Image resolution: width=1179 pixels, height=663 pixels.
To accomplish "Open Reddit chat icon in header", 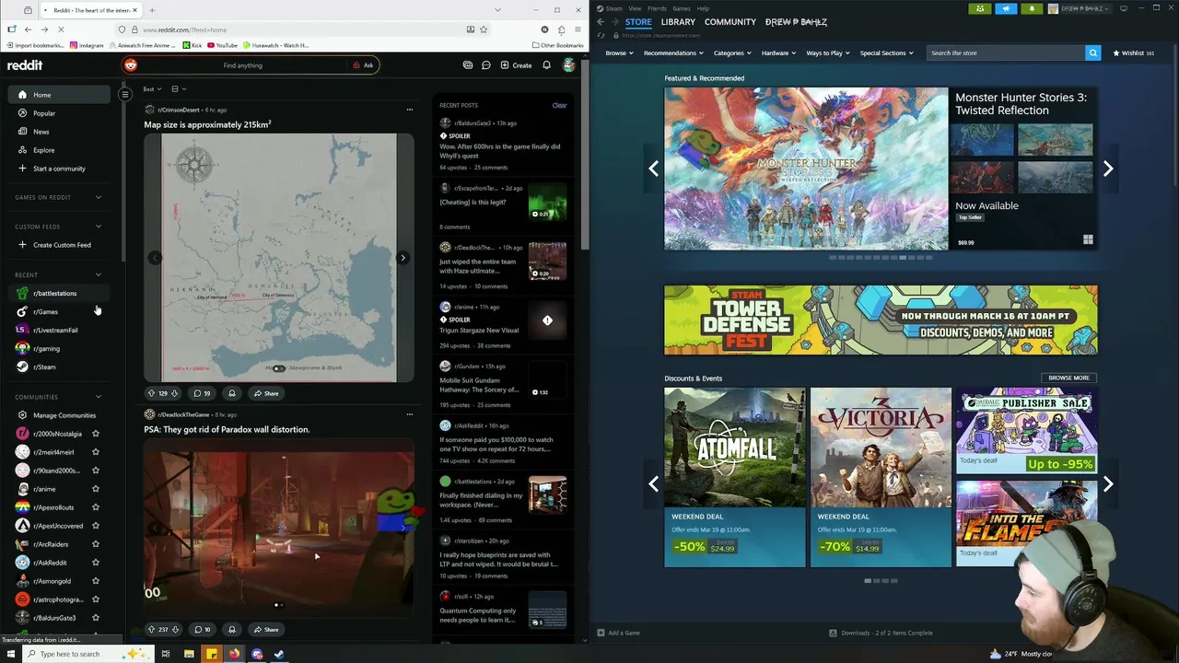I will tap(485, 65).
